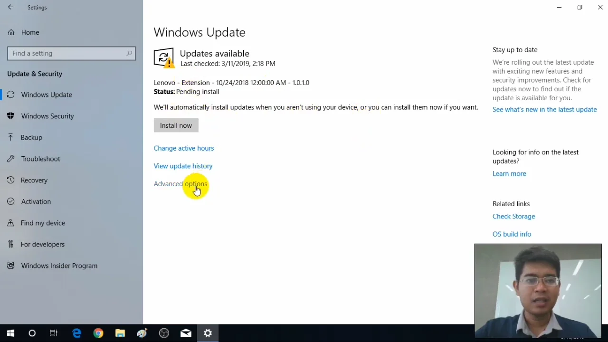Image resolution: width=608 pixels, height=342 pixels.
Task: Open For developers settings
Action: [42, 244]
